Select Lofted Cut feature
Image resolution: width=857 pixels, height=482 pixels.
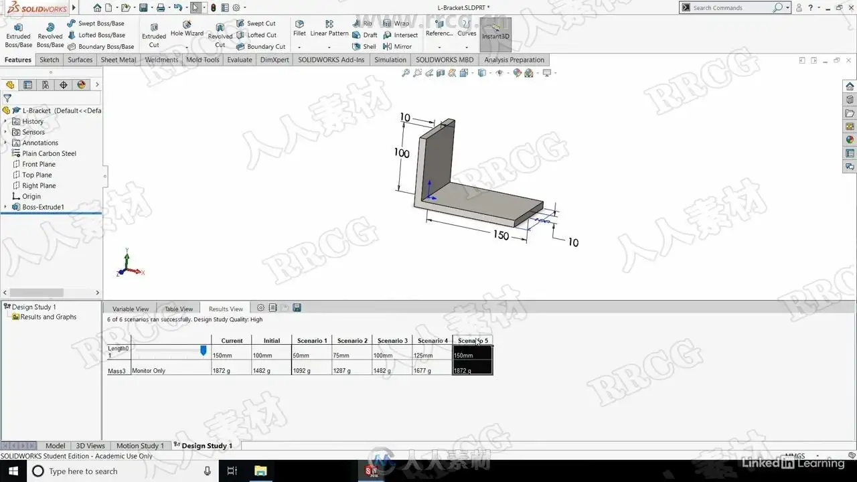point(256,35)
